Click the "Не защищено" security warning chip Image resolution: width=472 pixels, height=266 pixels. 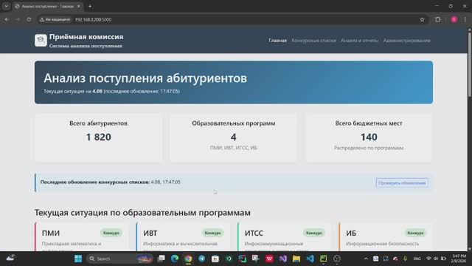tap(55, 19)
